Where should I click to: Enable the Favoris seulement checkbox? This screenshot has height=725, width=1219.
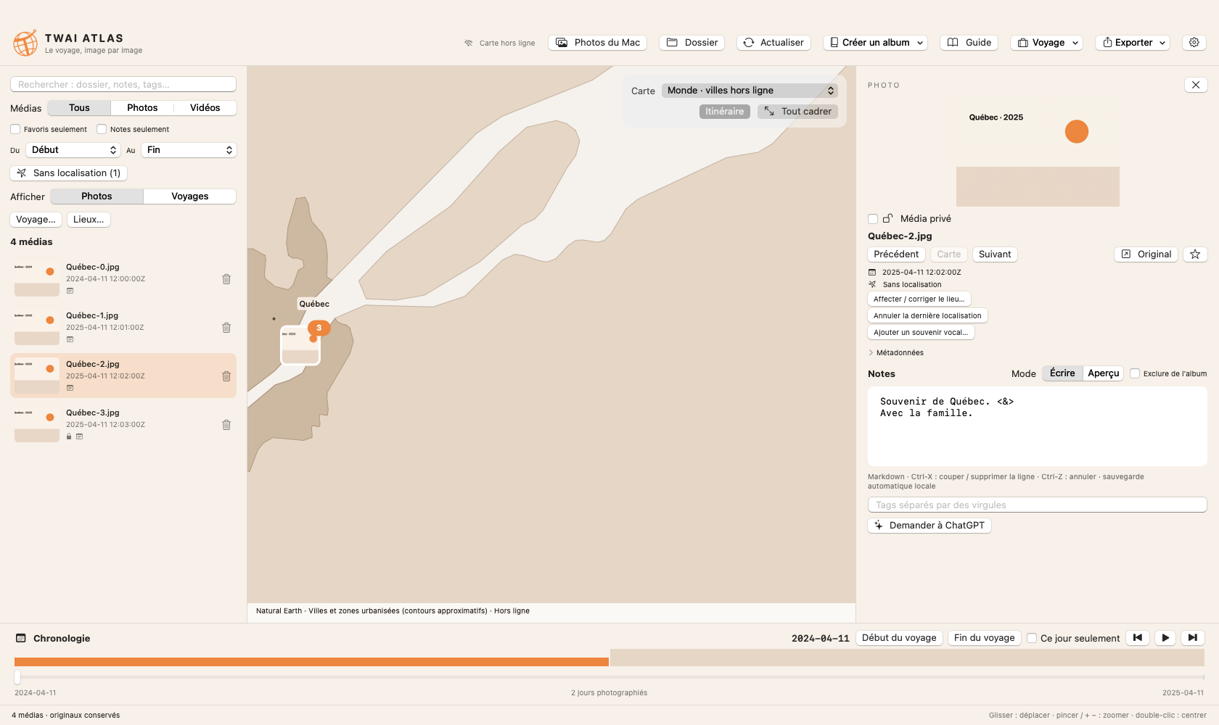pos(15,129)
